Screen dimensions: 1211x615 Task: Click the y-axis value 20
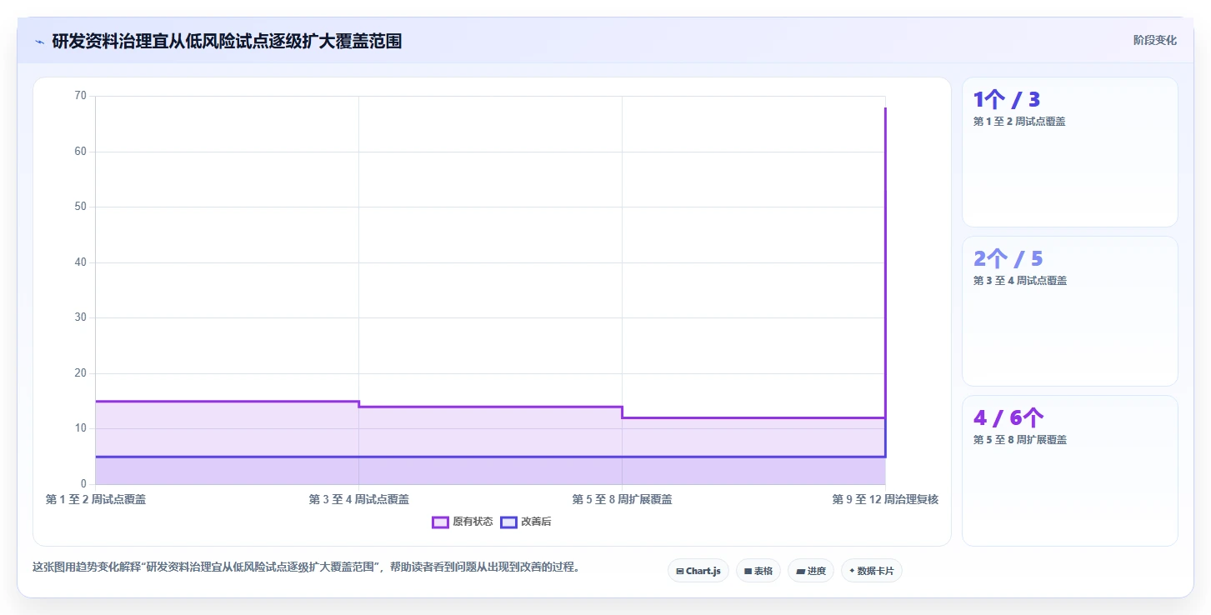pos(80,373)
